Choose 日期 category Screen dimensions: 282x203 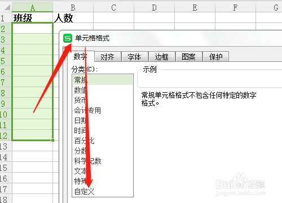(103, 120)
